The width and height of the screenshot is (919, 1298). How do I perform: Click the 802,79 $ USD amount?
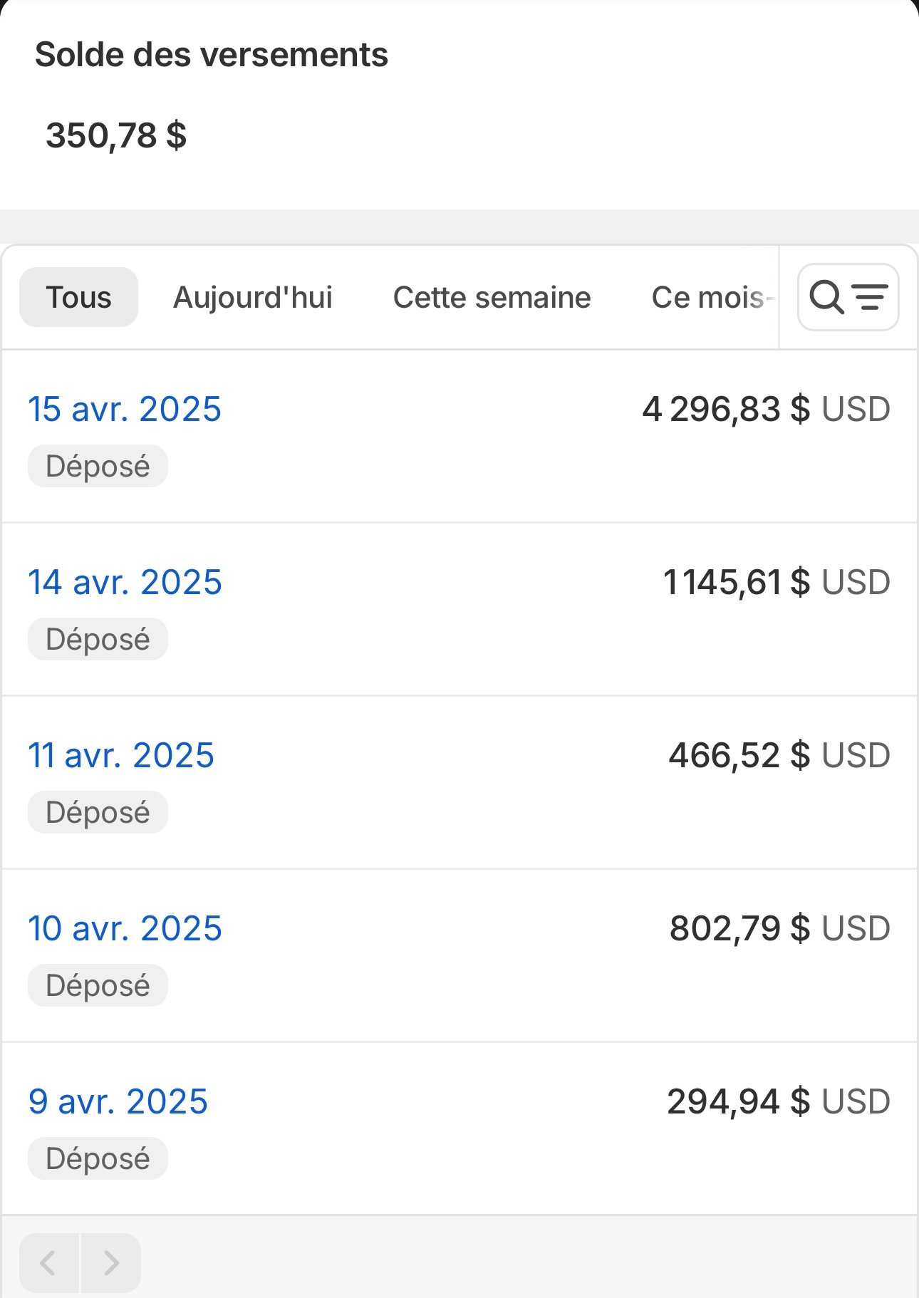[779, 928]
